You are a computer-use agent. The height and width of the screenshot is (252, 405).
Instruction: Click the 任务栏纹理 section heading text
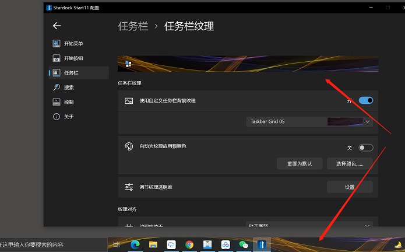[x=130, y=83]
